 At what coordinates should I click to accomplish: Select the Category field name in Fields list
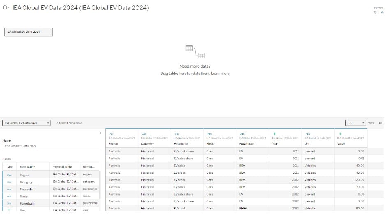coord(26,182)
